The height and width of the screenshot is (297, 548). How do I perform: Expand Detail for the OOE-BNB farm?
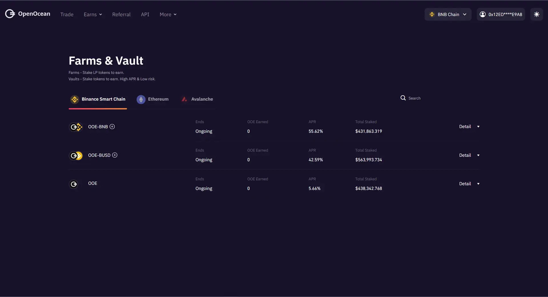[x=469, y=127]
